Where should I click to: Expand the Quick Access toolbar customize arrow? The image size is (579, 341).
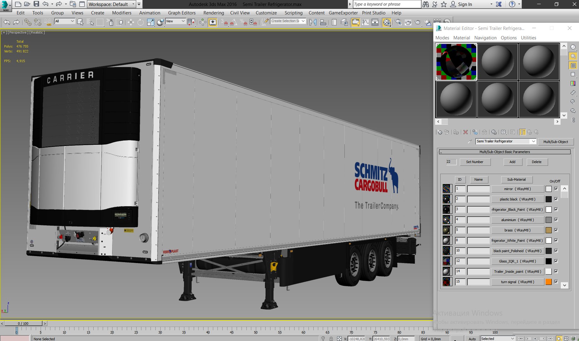[x=139, y=4]
